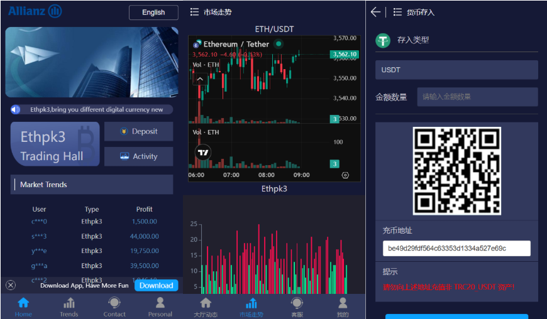Toggle the green market status indicator
Screen dimensions: 547x319
(279, 44)
